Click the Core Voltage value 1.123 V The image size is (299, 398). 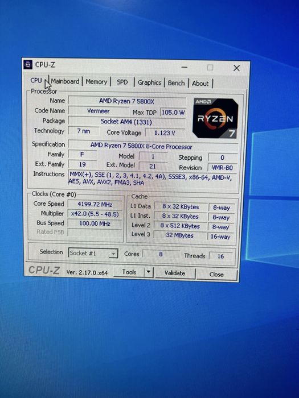click(x=165, y=132)
